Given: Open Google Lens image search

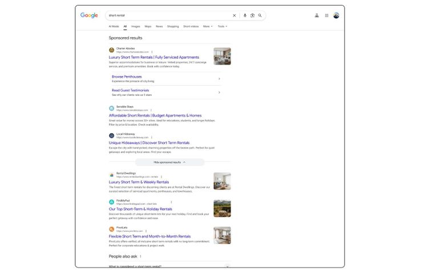Looking at the screenshot, I should (x=252, y=15).
